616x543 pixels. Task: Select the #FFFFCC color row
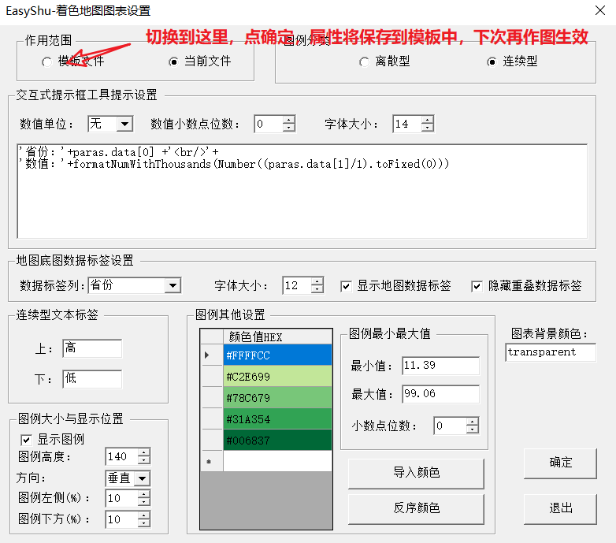(x=277, y=355)
